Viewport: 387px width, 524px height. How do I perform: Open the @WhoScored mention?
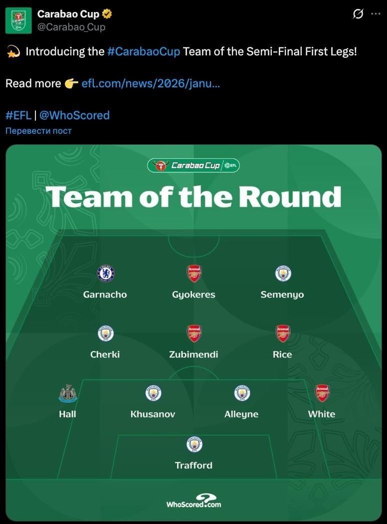click(x=74, y=115)
